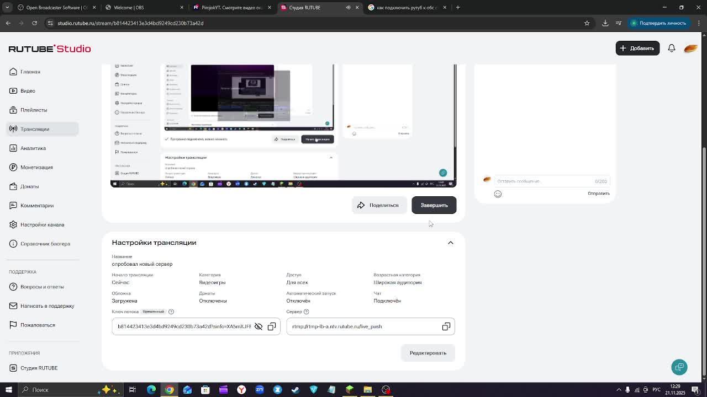Open the Windows Start menu
The image size is (707, 397).
click(x=9, y=390)
